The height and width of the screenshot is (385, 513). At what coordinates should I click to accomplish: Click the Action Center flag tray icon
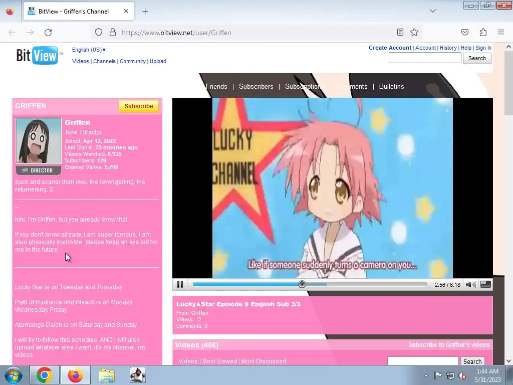click(438, 375)
